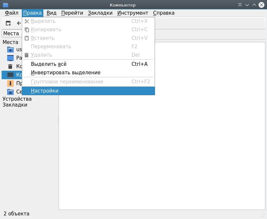Click the splitter handle beside the sidebar
This screenshot has height=219, width=267.
[58, 121]
